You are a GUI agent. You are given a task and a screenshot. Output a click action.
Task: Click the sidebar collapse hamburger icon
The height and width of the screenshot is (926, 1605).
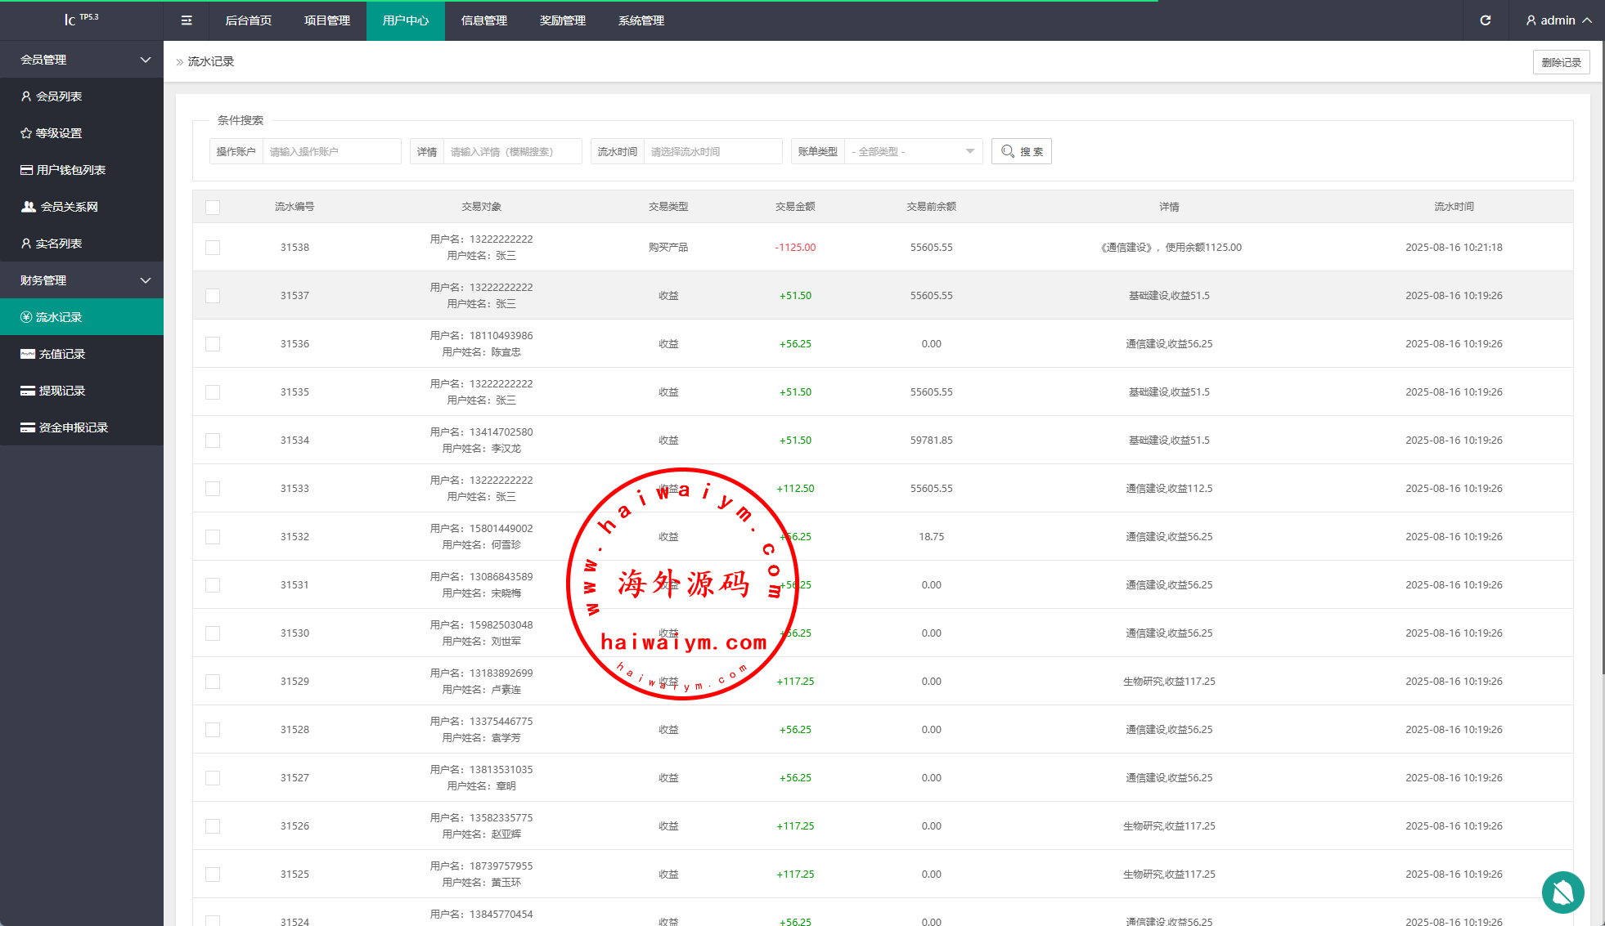click(x=187, y=20)
